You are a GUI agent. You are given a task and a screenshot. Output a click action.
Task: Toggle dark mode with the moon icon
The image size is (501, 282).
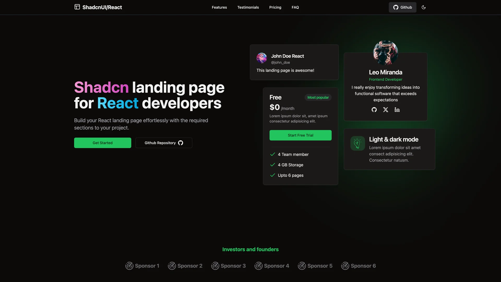click(x=424, y=7)
